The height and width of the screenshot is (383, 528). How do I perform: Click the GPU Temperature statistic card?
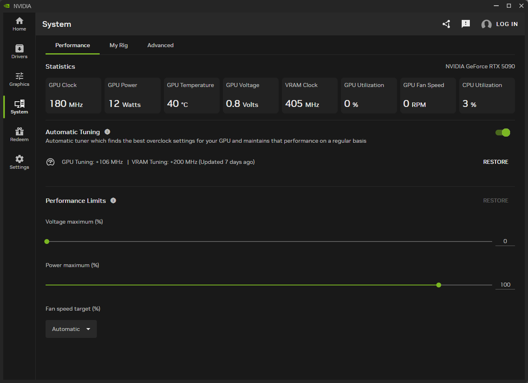tap(192, 96)
